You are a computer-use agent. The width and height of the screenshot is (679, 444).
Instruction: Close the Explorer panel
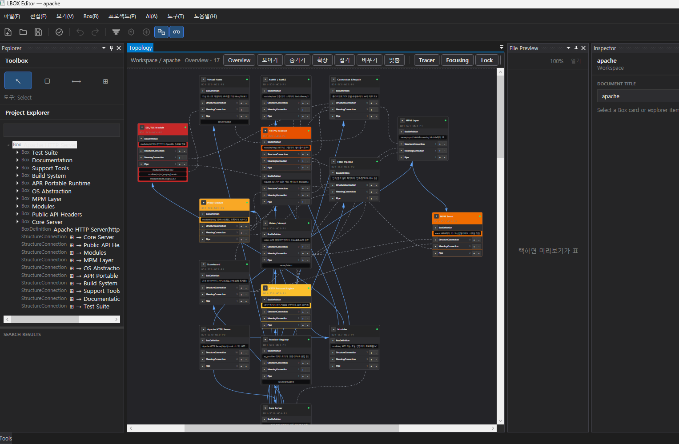tap(119, 48)
